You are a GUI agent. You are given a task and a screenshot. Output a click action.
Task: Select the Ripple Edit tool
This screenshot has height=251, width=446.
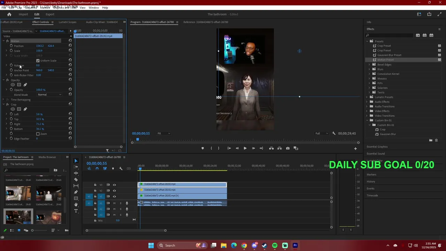[x=76, y=173]
